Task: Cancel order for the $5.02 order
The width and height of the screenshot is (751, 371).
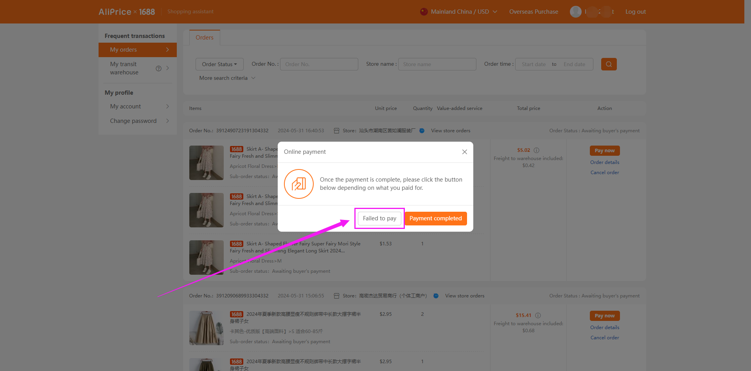Action: click(x=605, y=173)
